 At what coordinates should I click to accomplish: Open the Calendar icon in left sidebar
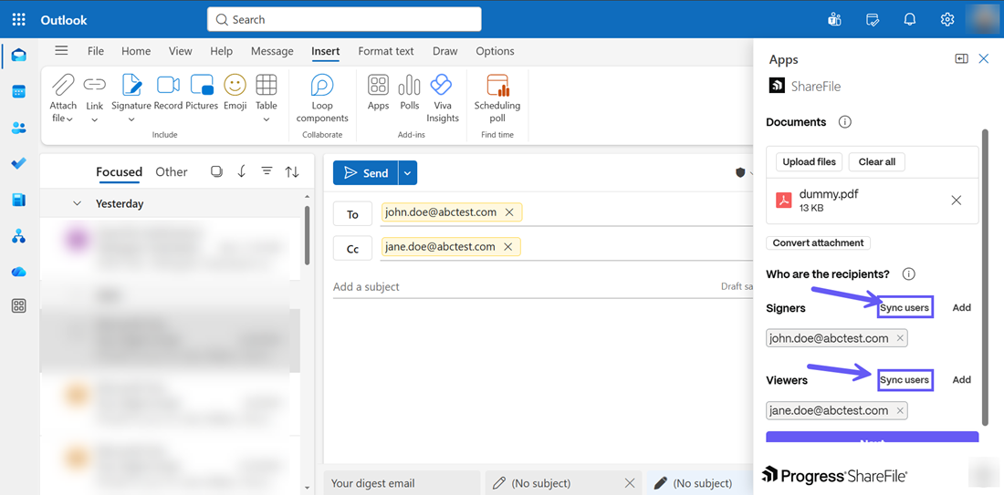(x=19, y=92)
